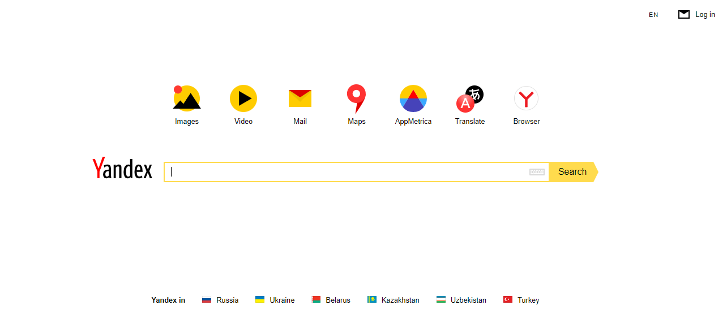Click the Images label text
727x331 pixels.
[x=187, y=122]
